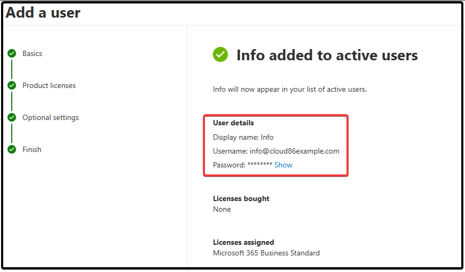Select the Finish step
Image resolution: width=465 pixels, height=272 pixels.
coord(32,149)
